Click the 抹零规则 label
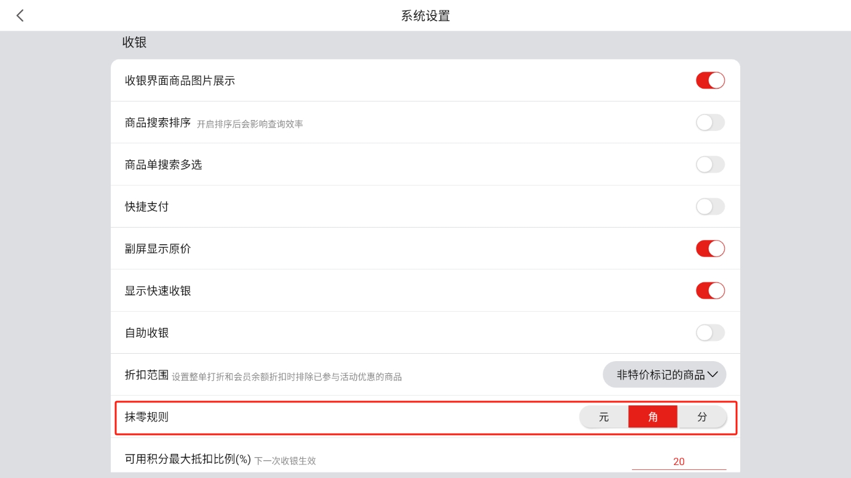Viewport: 851px width, 478px height. click(x=146, y=417)
